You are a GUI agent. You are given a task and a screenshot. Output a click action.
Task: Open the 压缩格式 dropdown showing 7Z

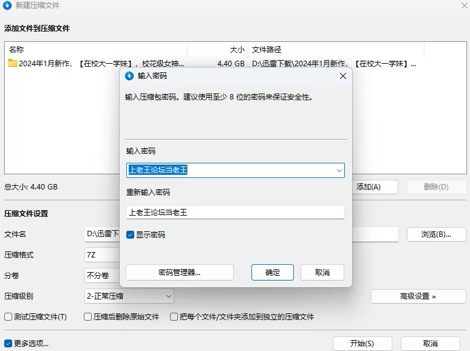pos(100,255)
